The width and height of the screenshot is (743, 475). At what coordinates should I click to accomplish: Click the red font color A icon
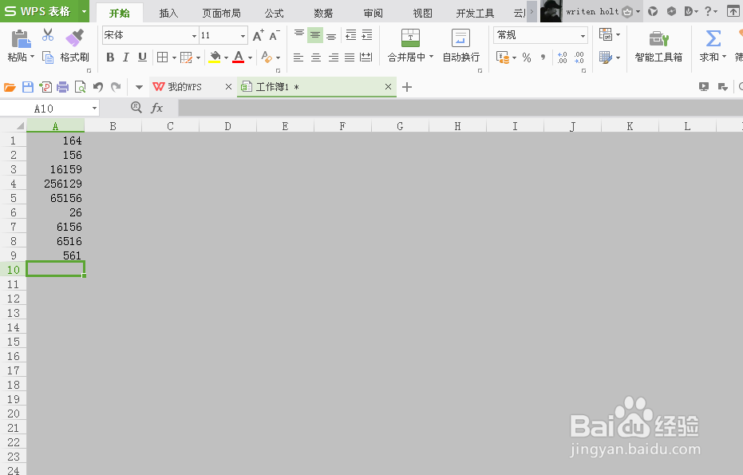coord(239,57)
